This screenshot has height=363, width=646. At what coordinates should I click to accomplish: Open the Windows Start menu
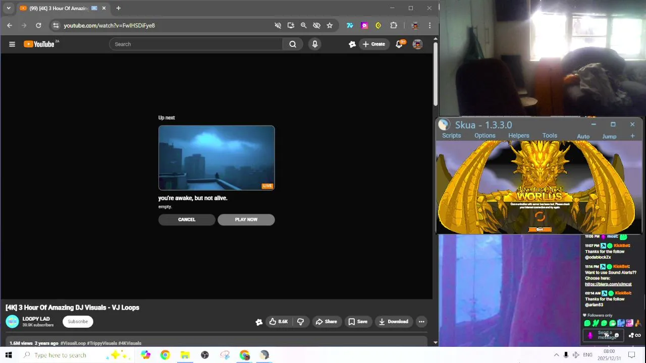point(9,355)
